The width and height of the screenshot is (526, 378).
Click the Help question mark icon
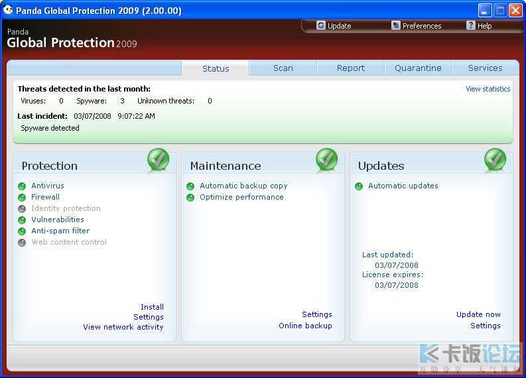point(471,26)
